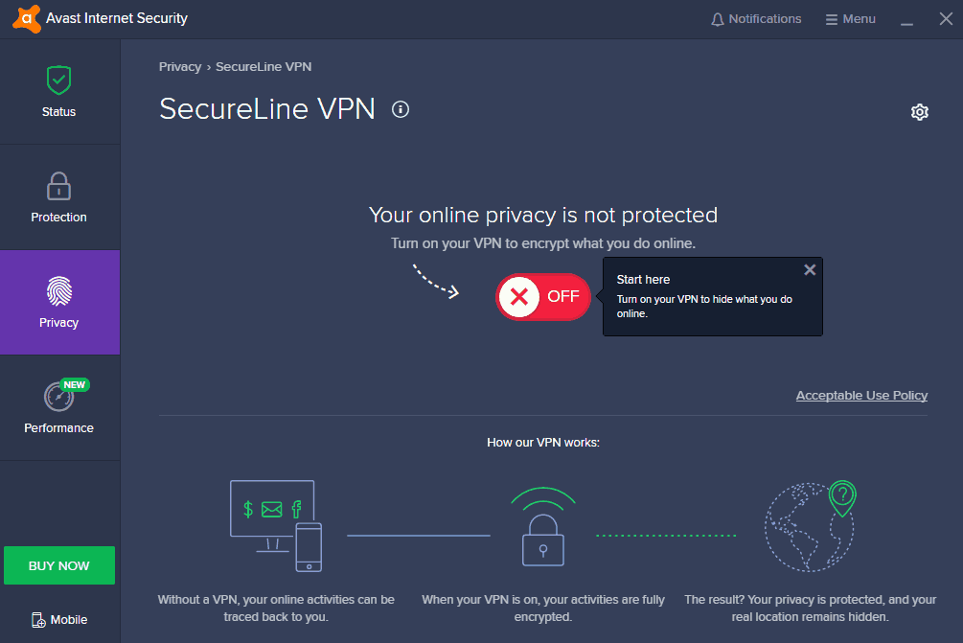The image size is (963, 643).
Task: Open the Acceptable Use Policy link
Action: (x=860, y=395)
